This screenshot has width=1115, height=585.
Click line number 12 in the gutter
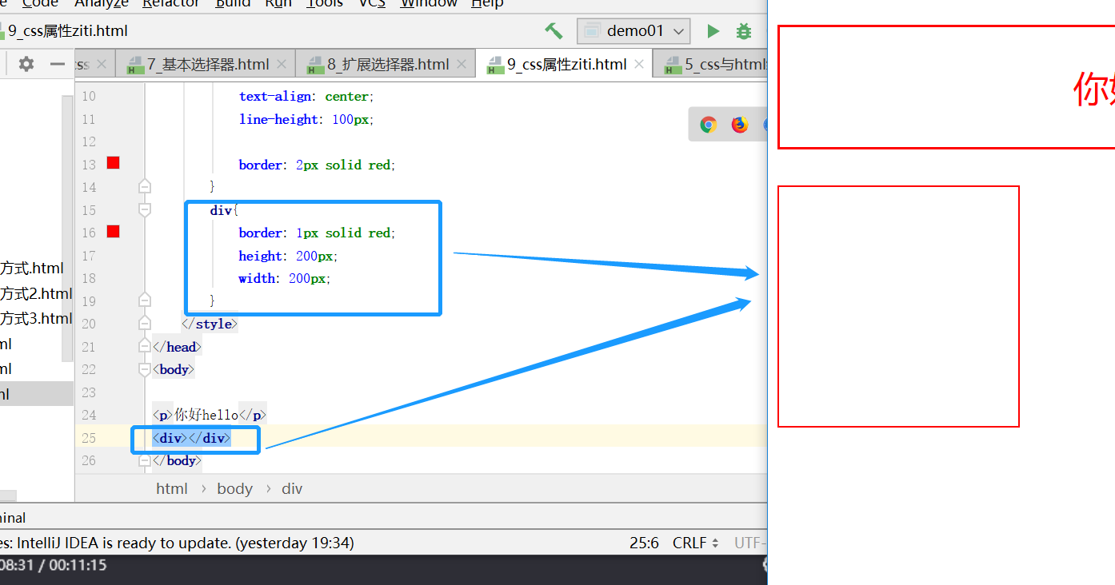coord(88,141)
